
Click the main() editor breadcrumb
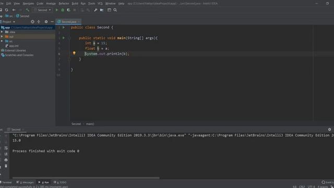90,124
